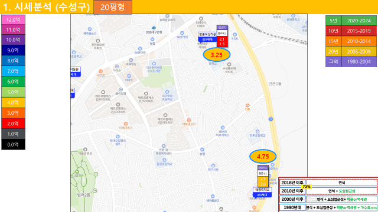
Task: Click the 새마을금고 icon near 신천동보성 아파트
Action: click(x=90, y=29)
